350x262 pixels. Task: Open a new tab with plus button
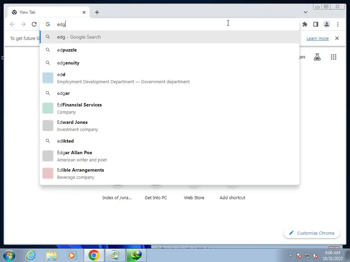click(x=97, y=12)
